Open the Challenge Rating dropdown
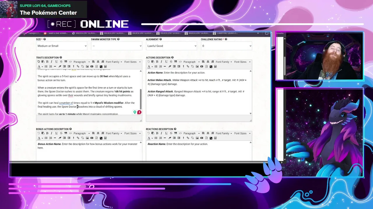The image size is (373, 209). (x=226, y=46)
